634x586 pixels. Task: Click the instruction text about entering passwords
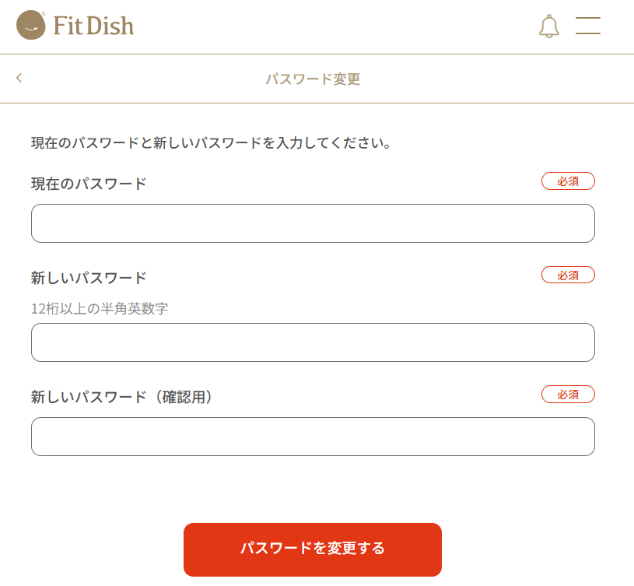pyautogui.click(x=210, y=143)
